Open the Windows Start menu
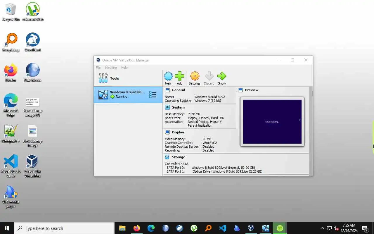Screen dimensions: 374x234 coord(7,228)
